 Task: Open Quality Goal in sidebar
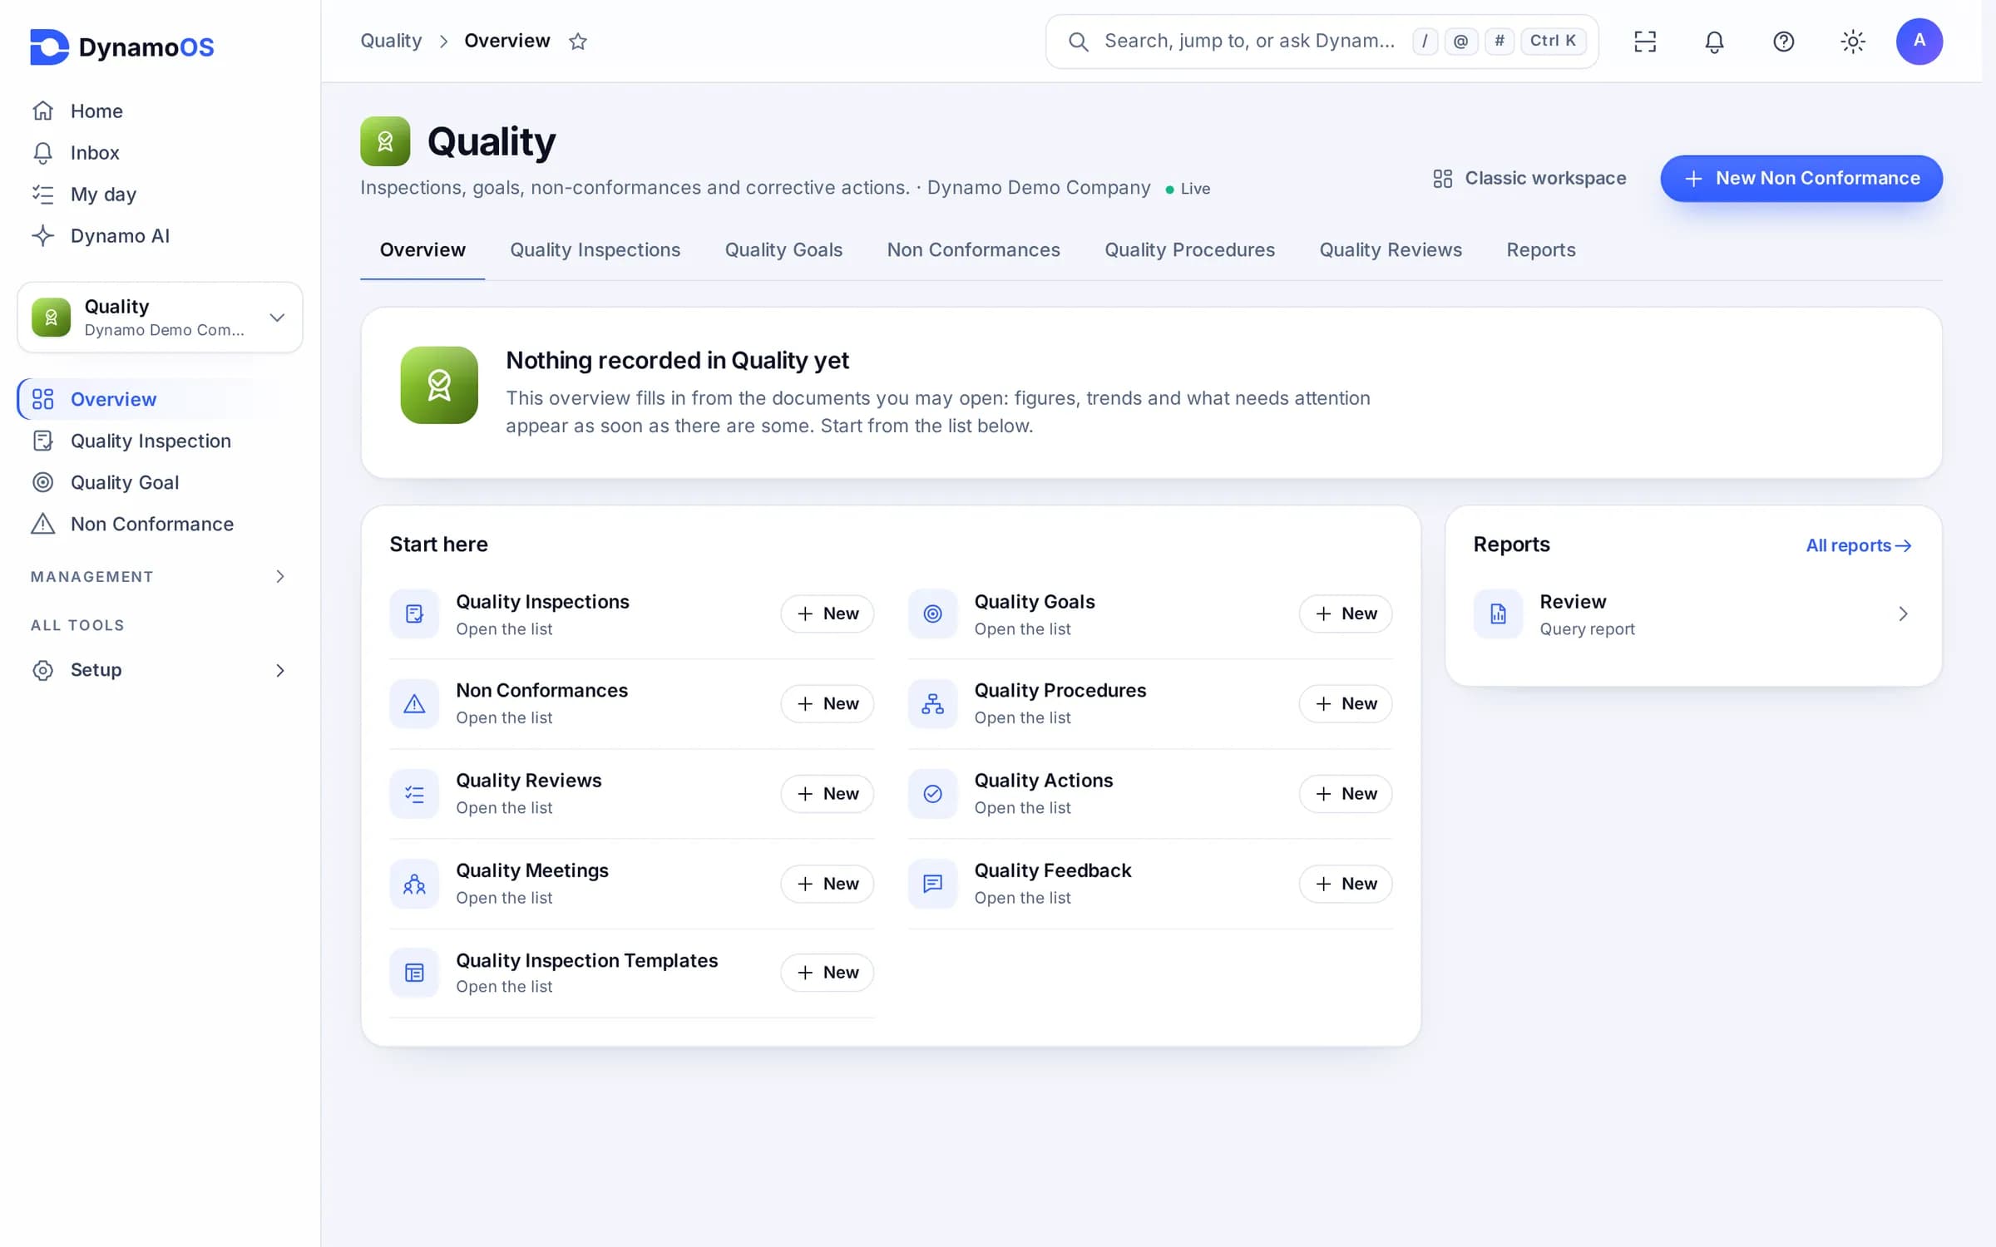160,482
